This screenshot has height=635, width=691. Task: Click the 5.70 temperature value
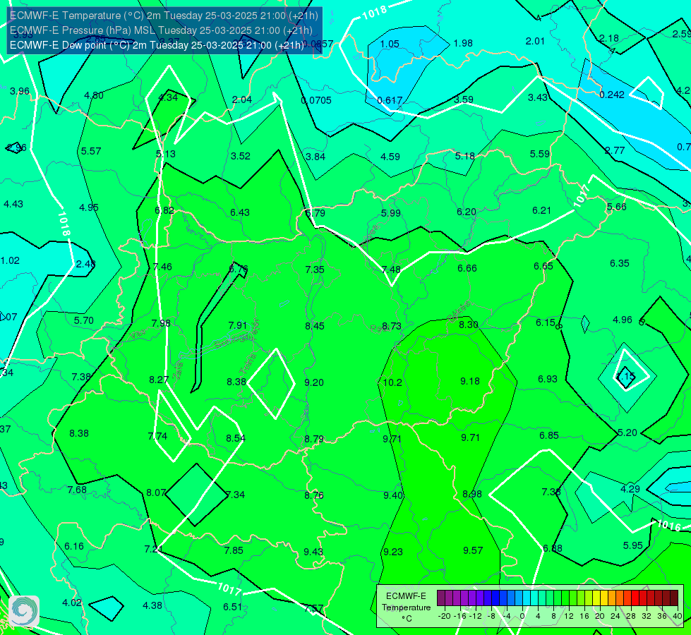pyautogui.click(x=84, y=321)
